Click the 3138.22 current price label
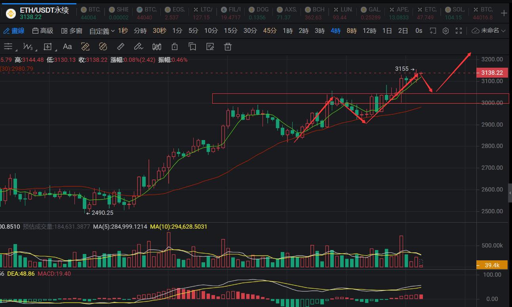Screen dimensions: 512x307 coord(492,73)
